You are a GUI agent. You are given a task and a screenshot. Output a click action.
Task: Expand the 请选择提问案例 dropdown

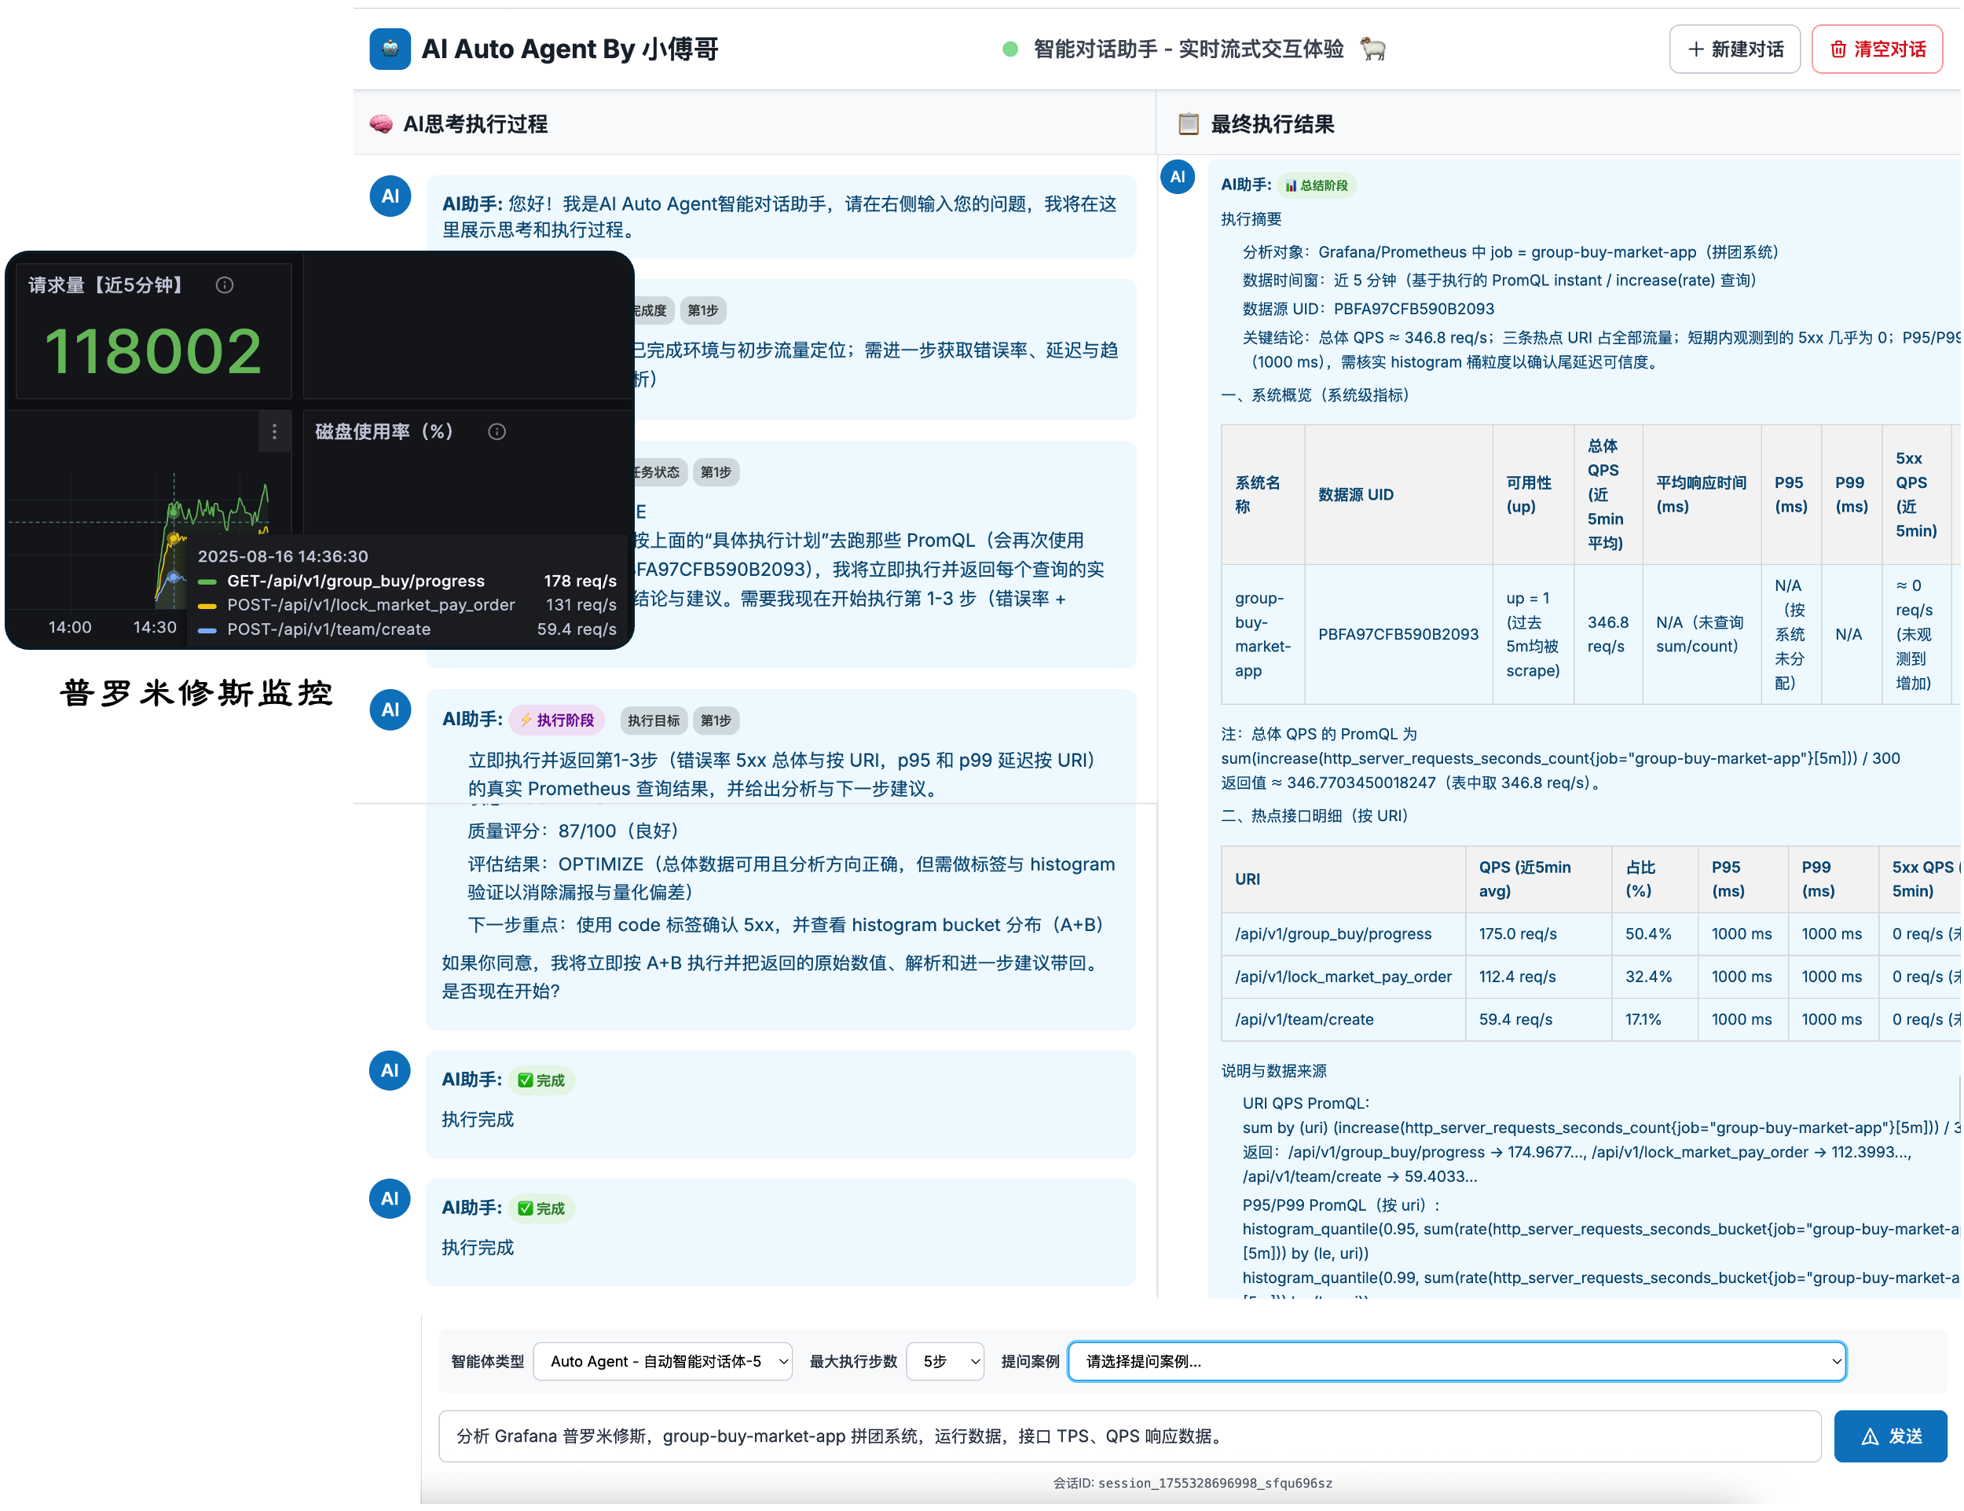1458,1362
